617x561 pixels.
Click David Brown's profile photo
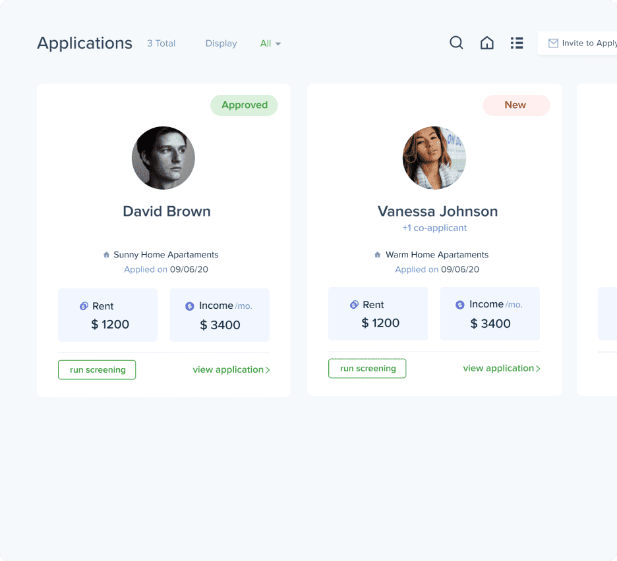163,158
